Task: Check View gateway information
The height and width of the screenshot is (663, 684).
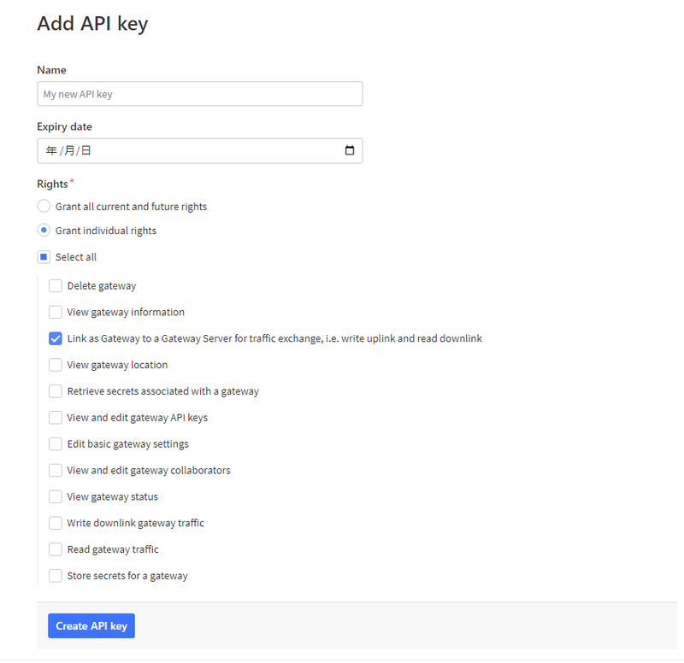Action: click(x=56, y=313)
